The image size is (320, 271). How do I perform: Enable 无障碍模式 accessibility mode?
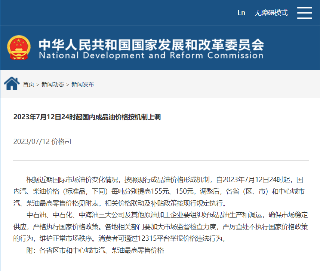pyautogui.click(x=271, y=13)
